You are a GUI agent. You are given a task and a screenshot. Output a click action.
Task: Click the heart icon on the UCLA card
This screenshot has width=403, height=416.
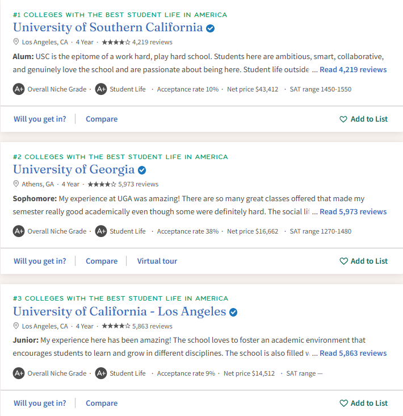(x=343, y=403)
